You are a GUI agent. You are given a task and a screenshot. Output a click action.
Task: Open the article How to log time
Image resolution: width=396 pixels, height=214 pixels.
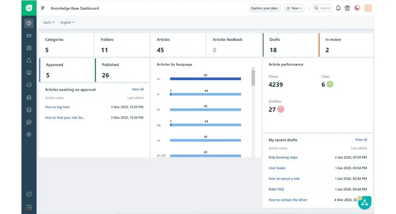pos(57,107)
